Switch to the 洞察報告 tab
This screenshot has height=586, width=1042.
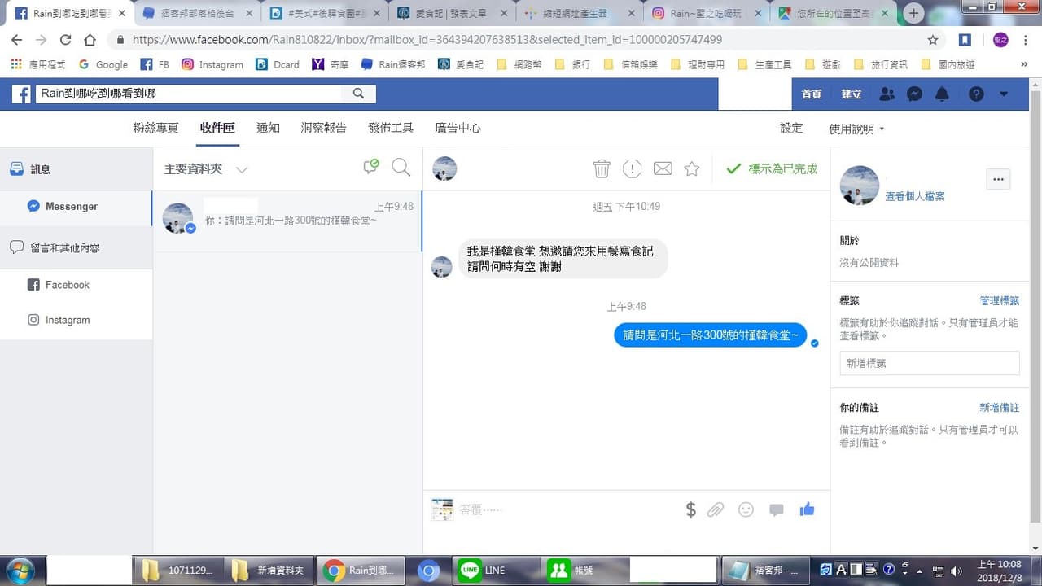323,128
